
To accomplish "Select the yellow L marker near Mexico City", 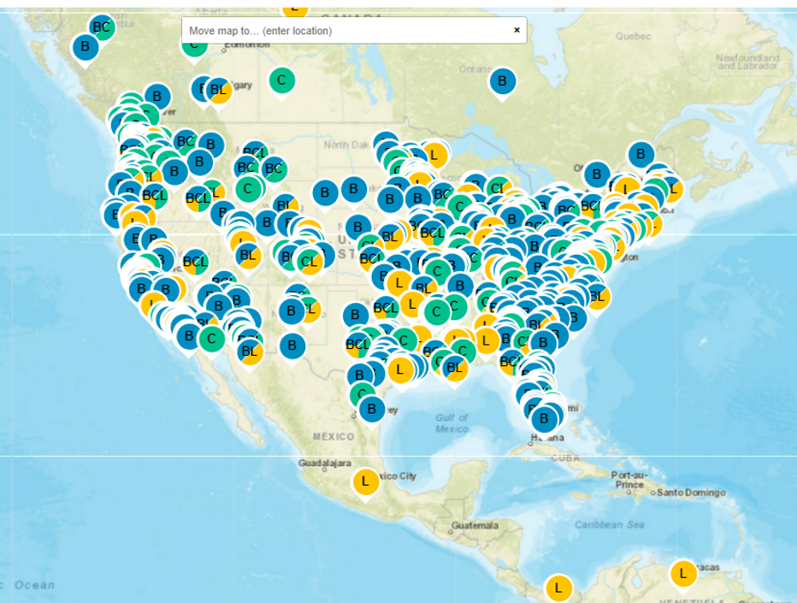I will [365, 482].
